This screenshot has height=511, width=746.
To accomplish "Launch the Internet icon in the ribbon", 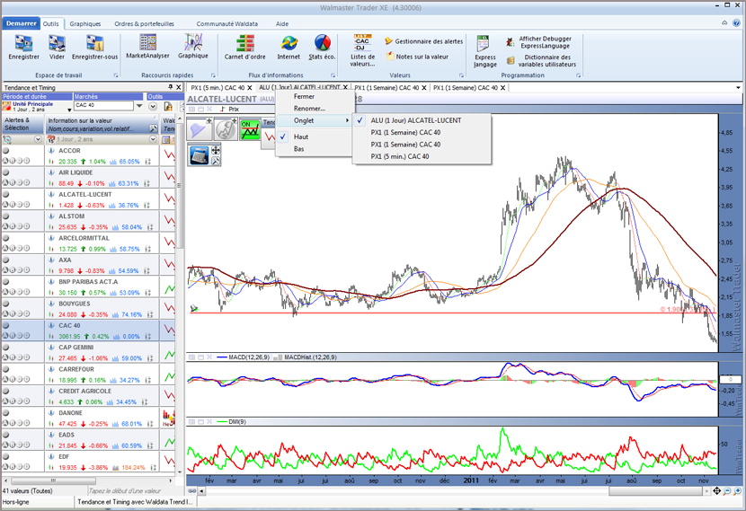I will (289, 43).
